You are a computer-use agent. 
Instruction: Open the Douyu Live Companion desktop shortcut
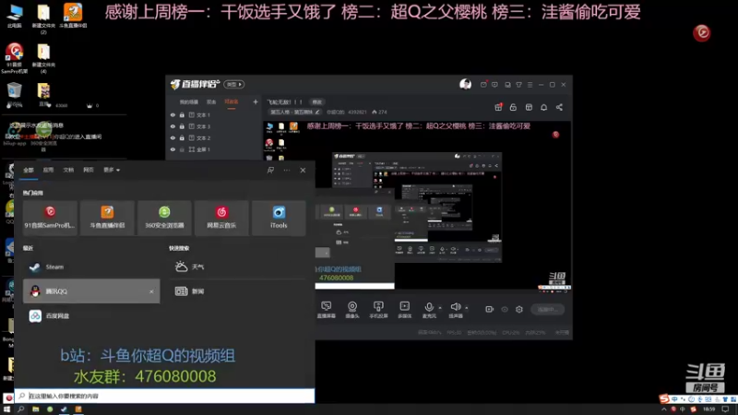coord(73,16)
